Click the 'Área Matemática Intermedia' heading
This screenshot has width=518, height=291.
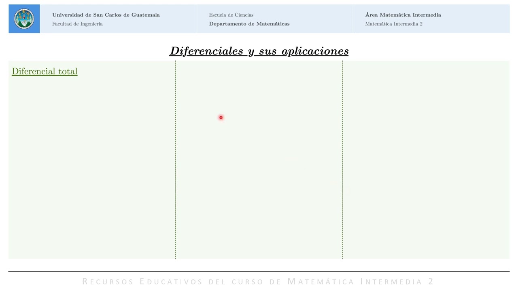[x=403, y=15]
